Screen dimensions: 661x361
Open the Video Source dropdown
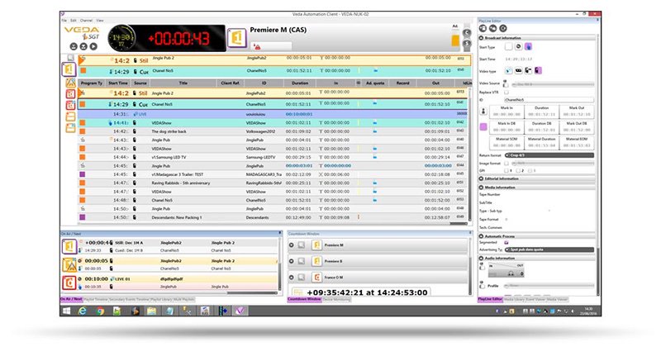click(553, 84)
